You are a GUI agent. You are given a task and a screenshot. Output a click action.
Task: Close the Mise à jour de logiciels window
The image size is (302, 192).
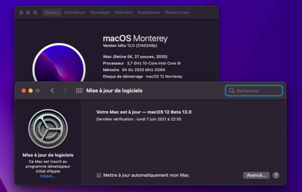24,91
